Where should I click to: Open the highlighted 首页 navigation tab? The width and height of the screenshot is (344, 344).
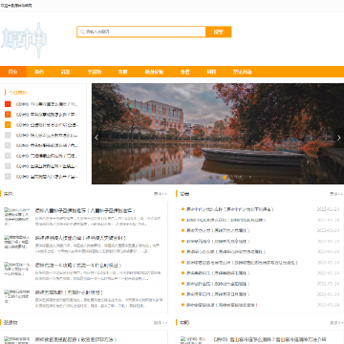pos(13,72)
